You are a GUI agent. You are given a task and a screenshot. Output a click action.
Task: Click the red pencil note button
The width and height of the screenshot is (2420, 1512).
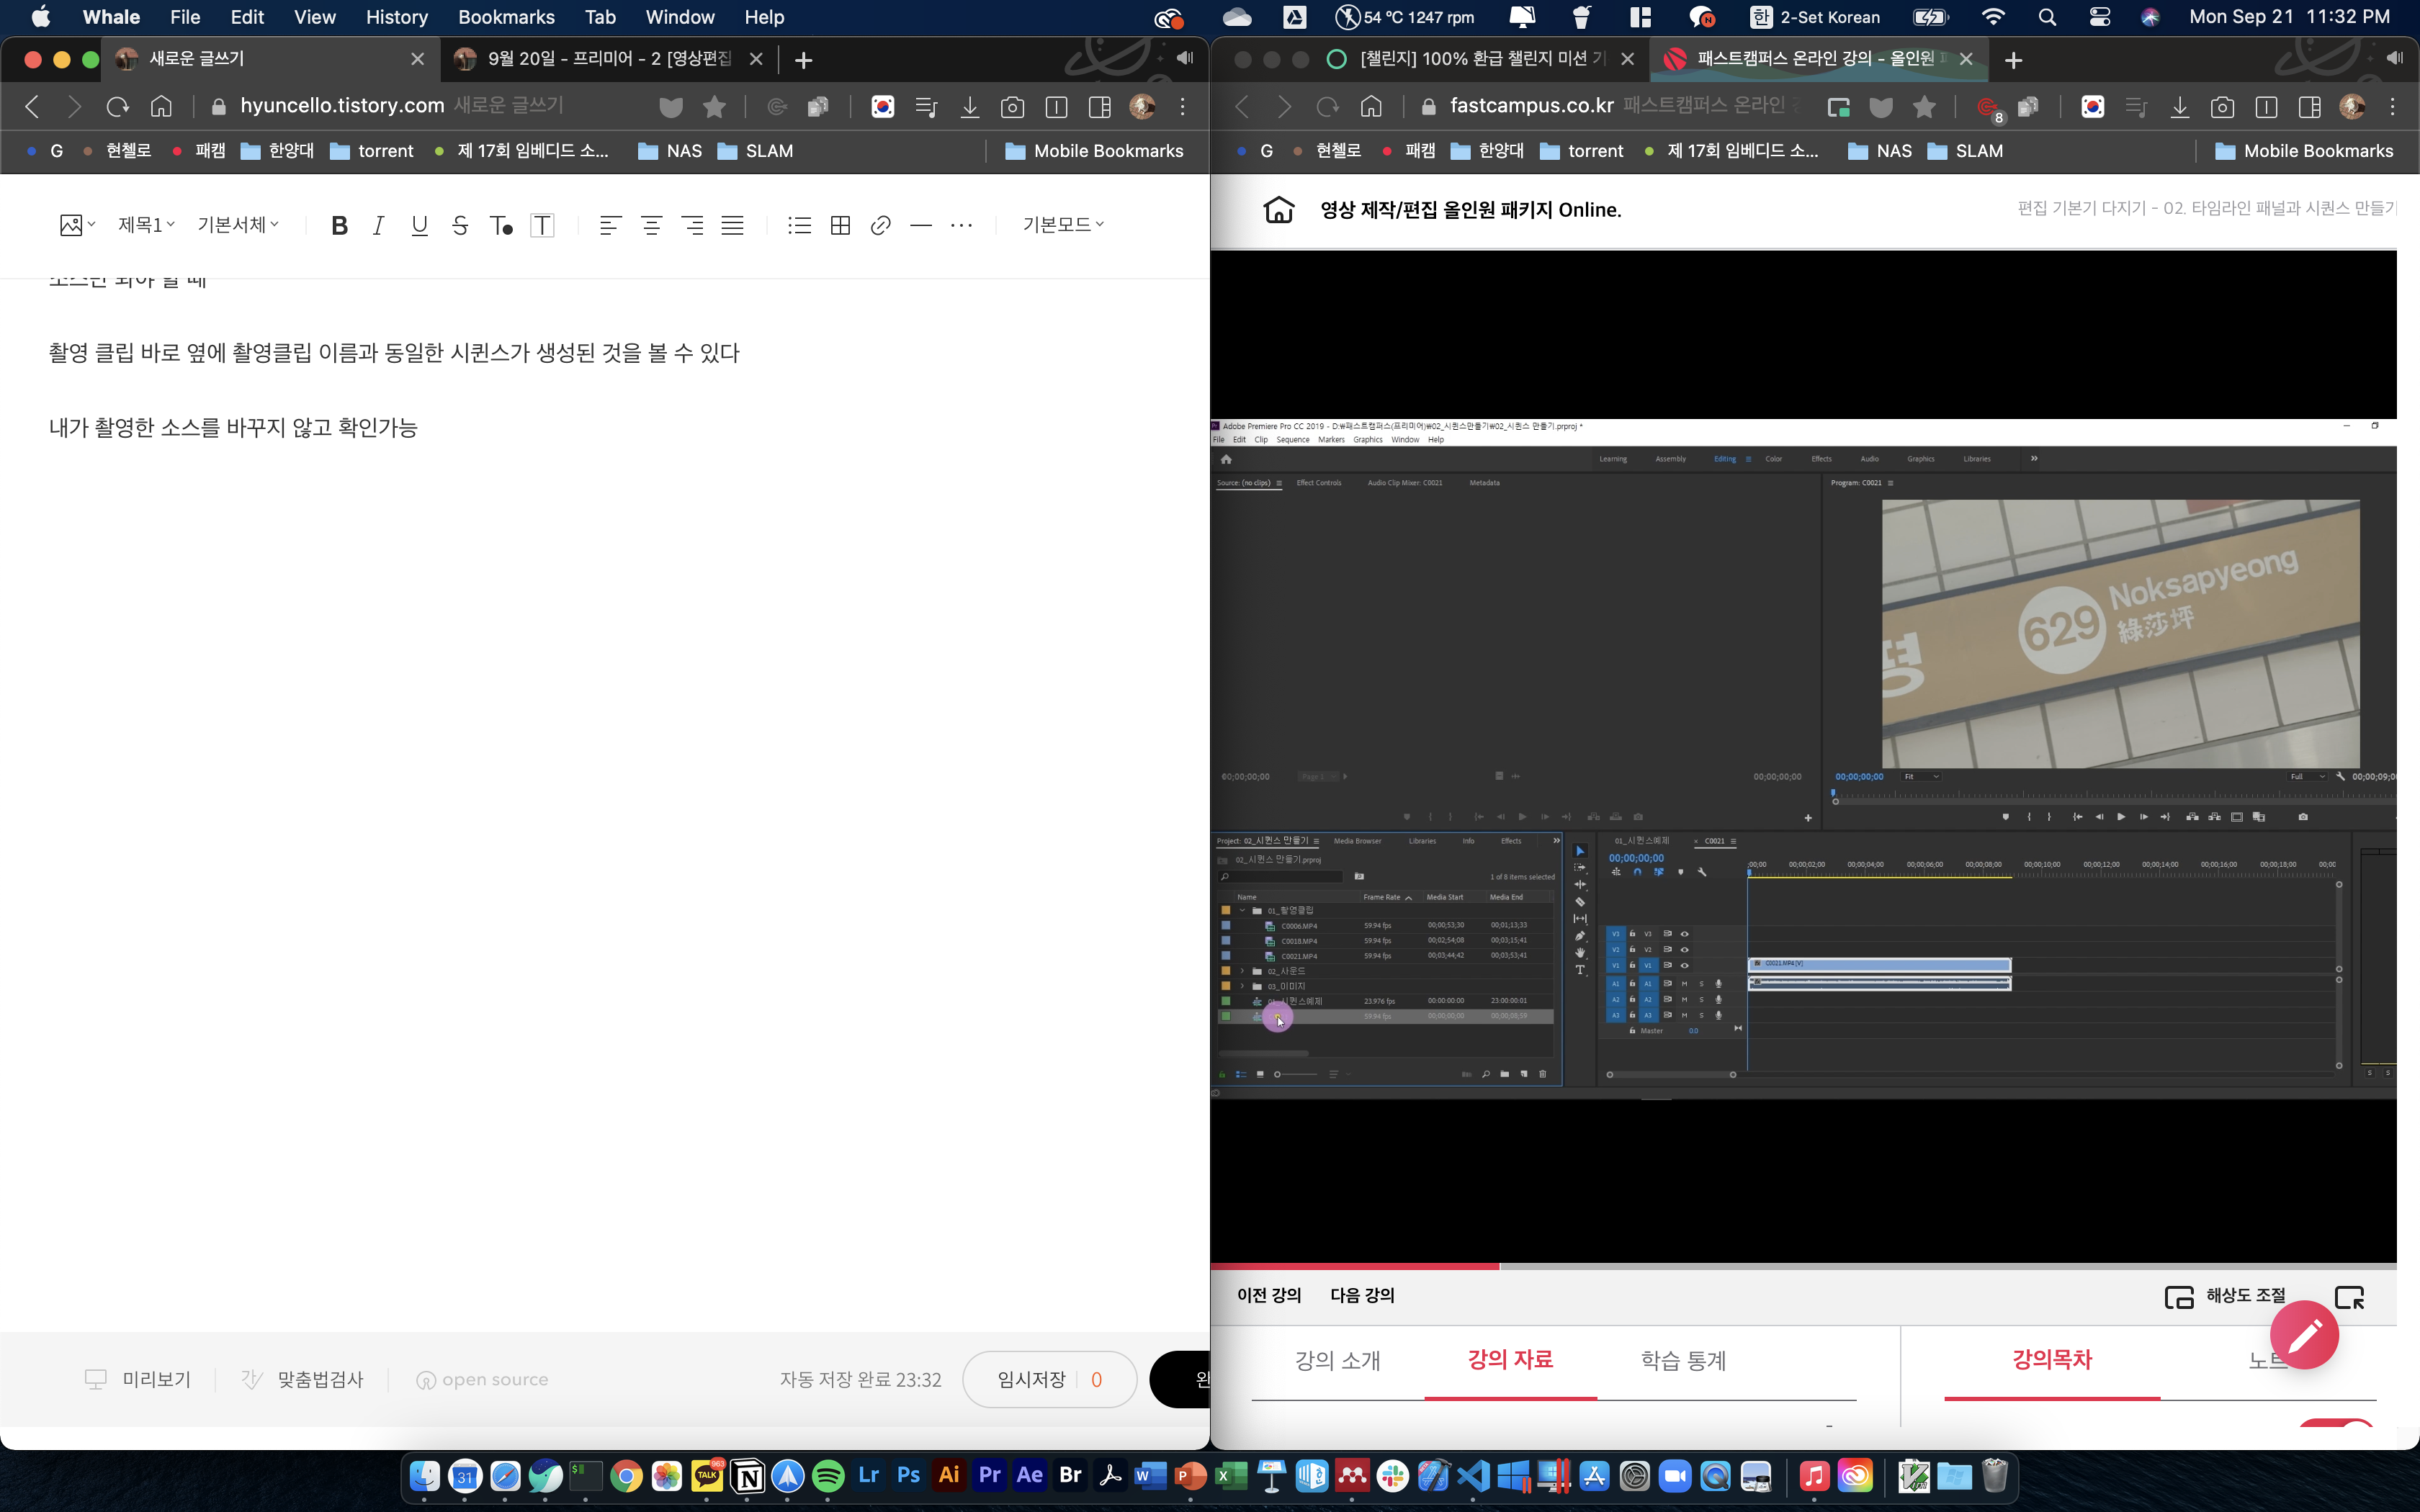click(2304, 1335)
